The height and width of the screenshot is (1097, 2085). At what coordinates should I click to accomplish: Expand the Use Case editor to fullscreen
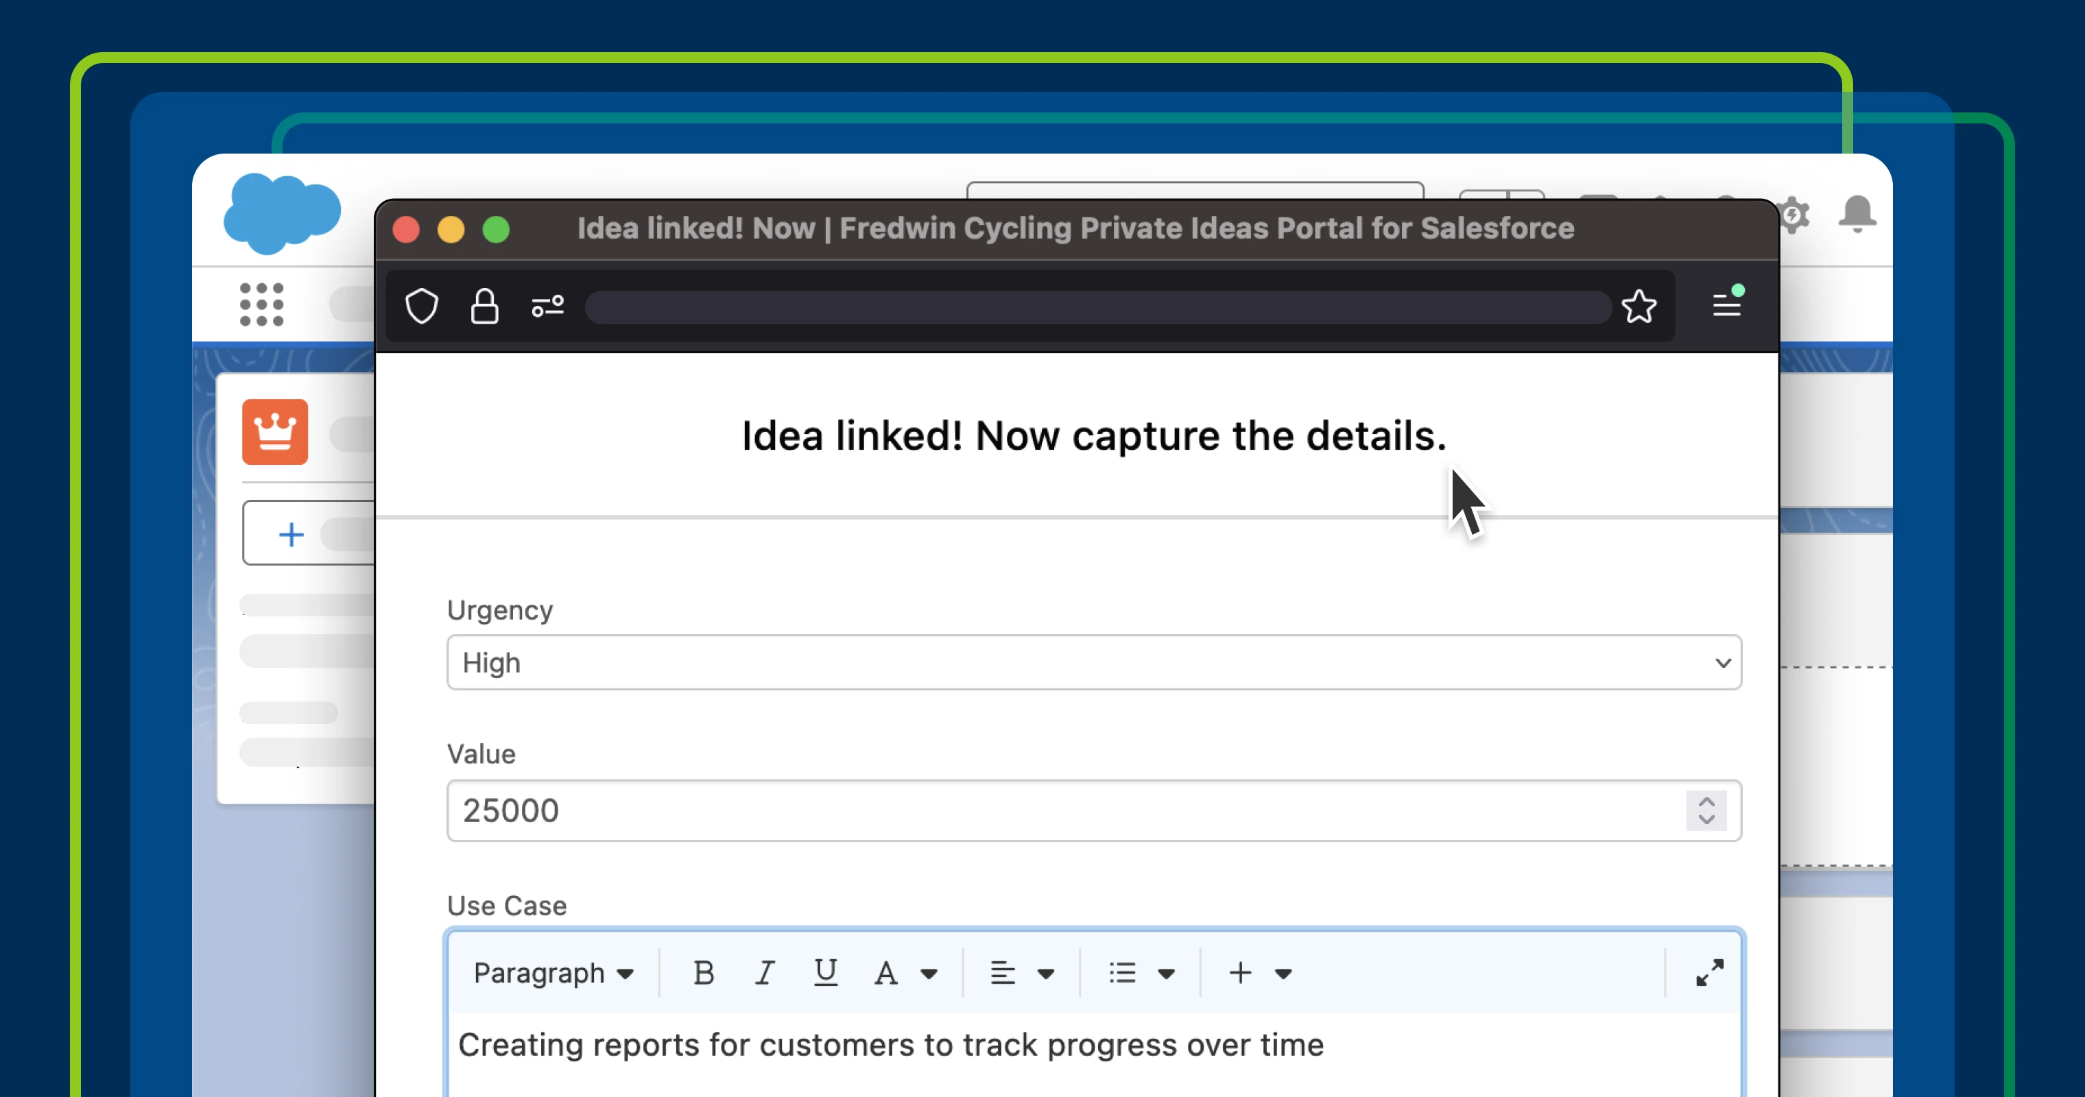point(1709,972)
